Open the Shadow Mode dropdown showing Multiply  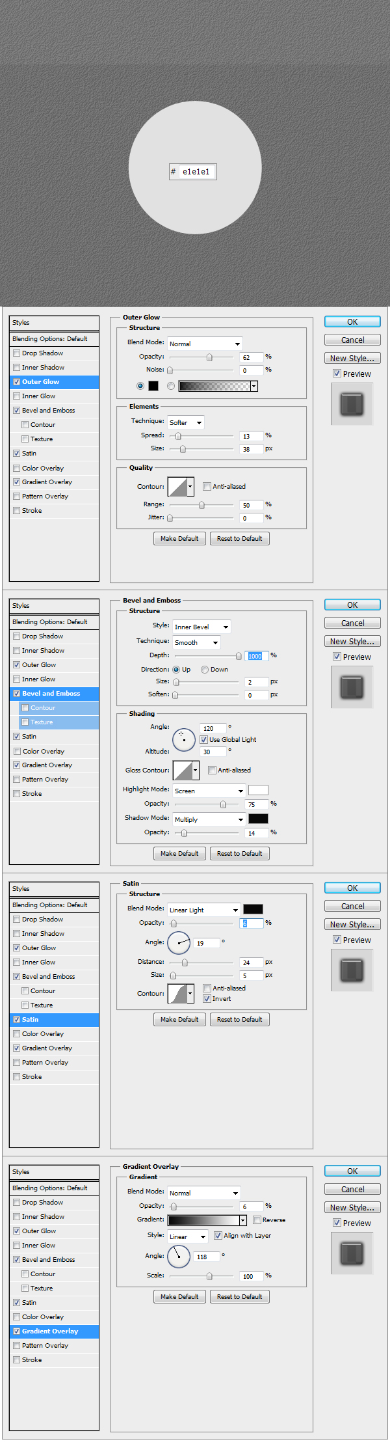click(x=209, y=819)
